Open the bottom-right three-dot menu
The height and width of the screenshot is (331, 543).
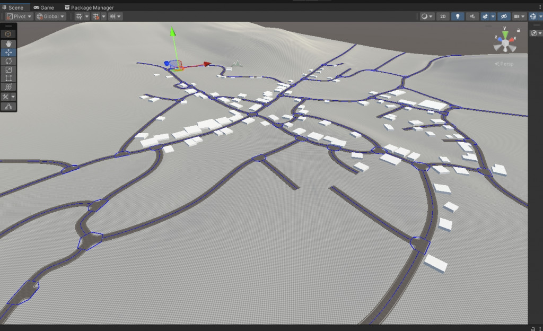(539, 328)
